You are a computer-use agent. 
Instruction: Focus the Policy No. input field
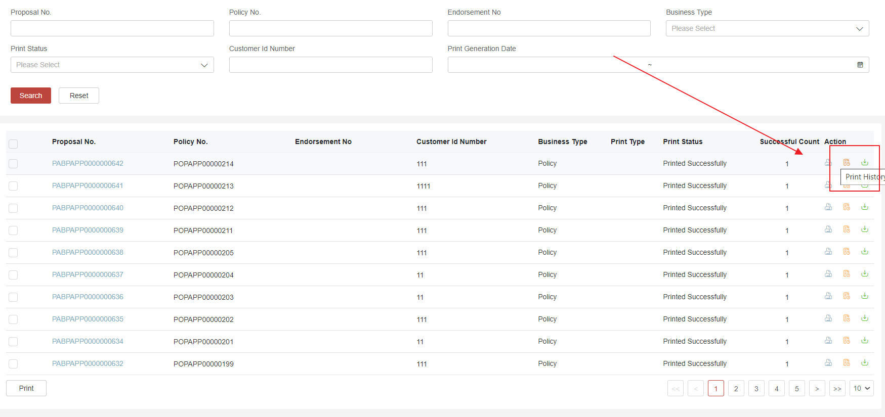(330, 28)
